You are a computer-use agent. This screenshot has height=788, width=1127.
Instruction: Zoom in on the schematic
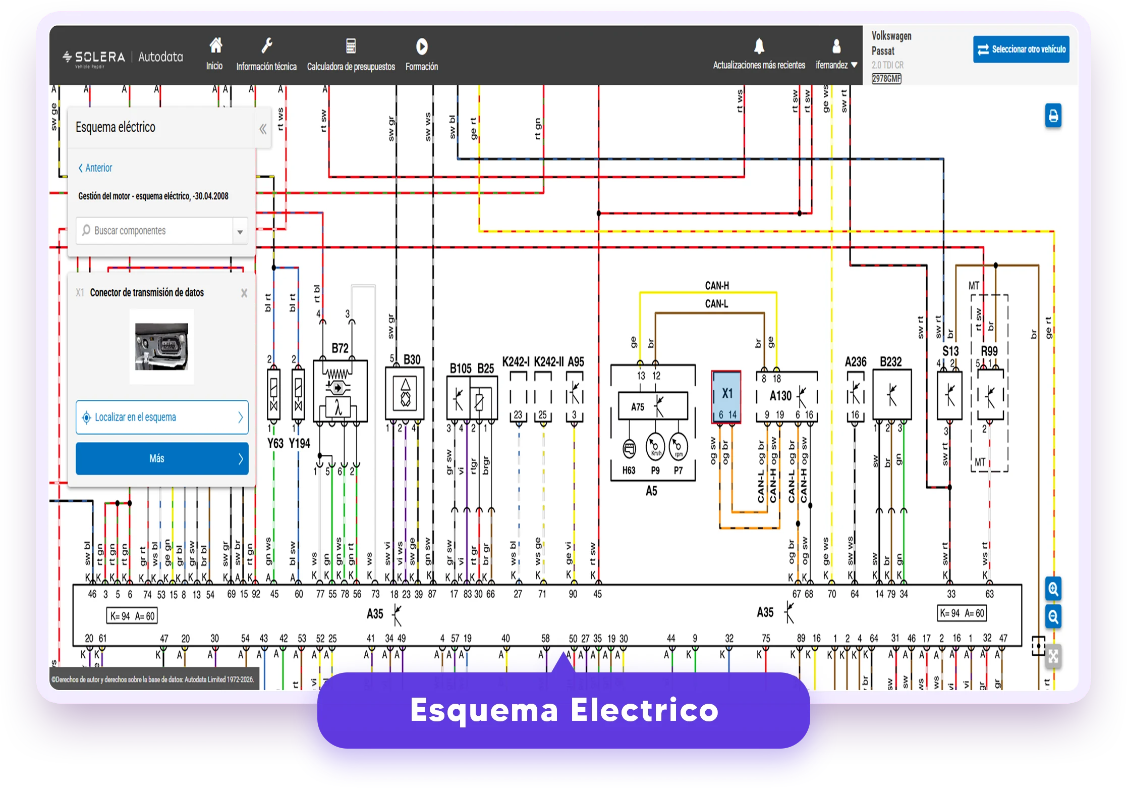pos(1053,589)
